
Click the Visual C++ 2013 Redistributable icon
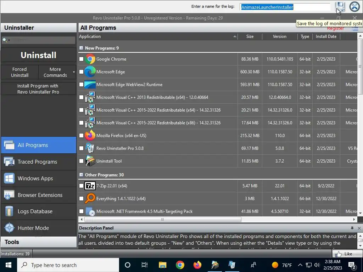point(90,97)
